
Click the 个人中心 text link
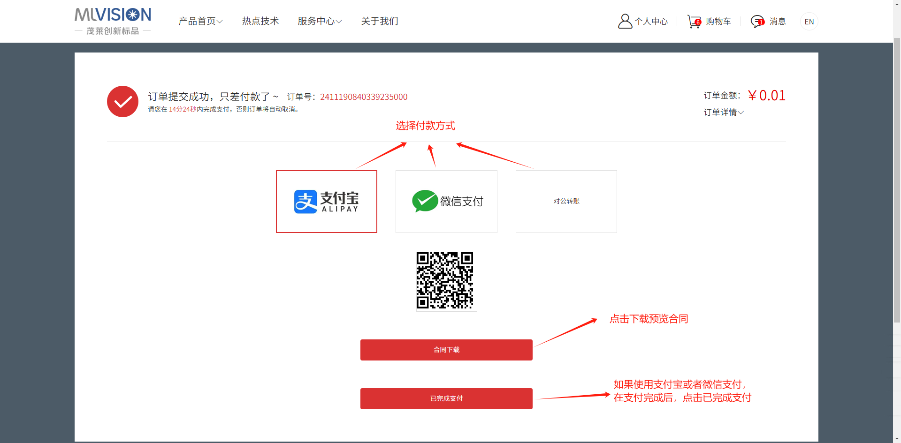coord(651,22)
